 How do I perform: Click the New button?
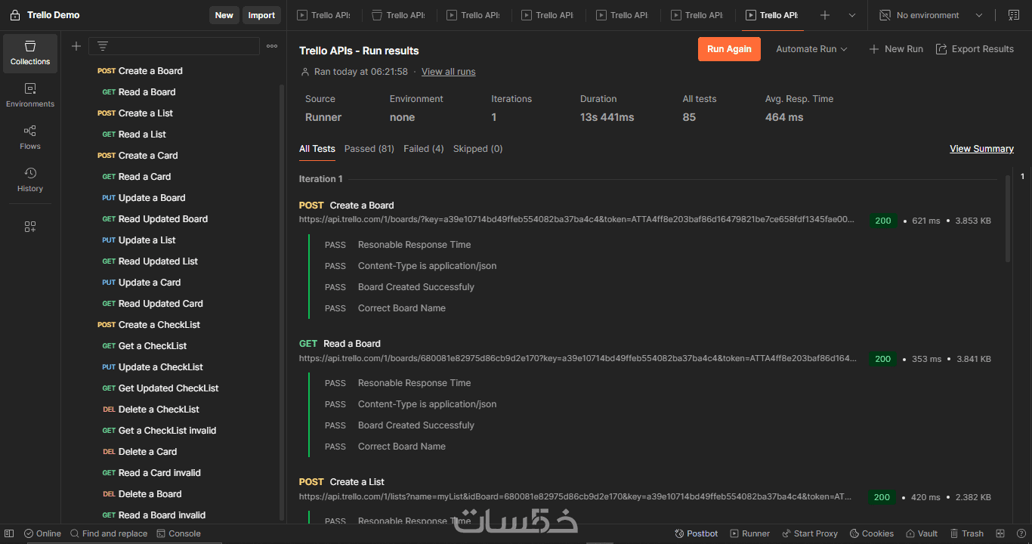pos(224,15)
